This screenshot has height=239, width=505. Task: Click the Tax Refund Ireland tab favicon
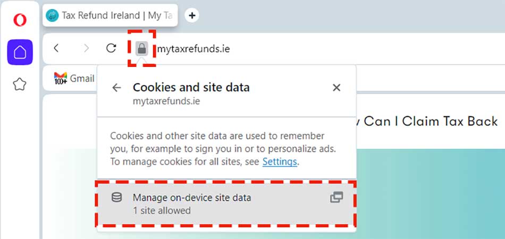53,15
